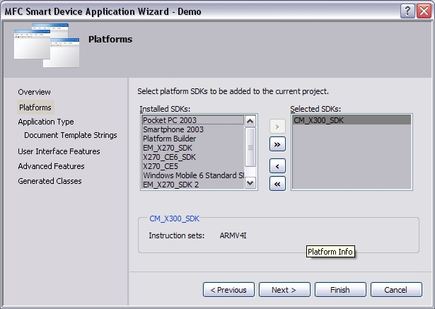Select Windows Mobile 6 Standard SDK entry
The height and width of the screenshot is (309, 435).
coord(193,175)
